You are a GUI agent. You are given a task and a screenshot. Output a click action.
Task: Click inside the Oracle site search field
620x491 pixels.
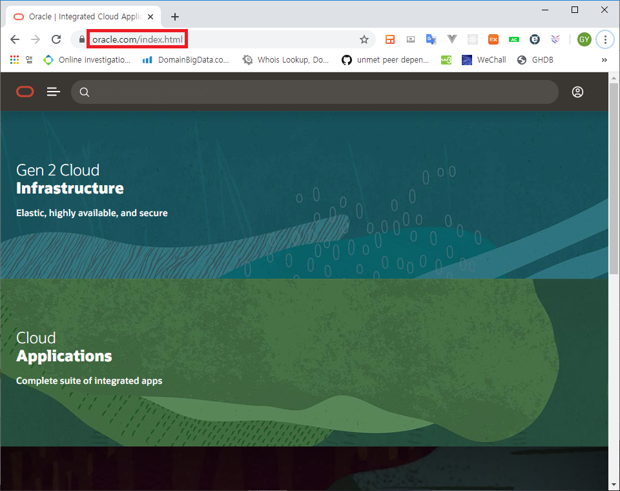[315, 92]
